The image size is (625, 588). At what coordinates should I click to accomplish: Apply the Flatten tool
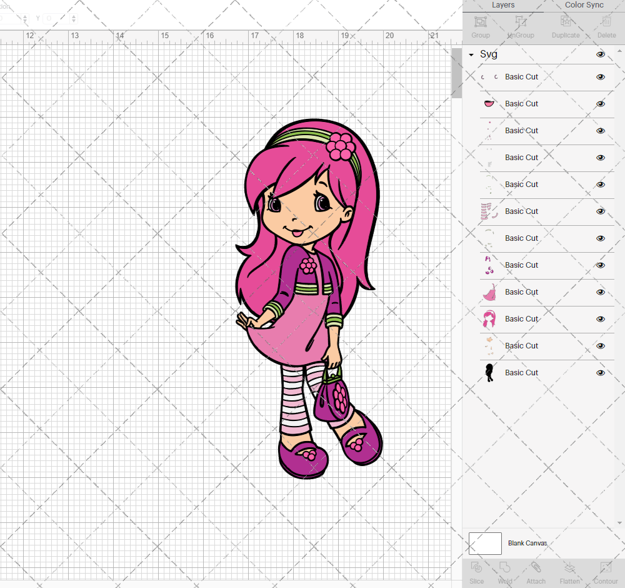pyautogui.click(x=569, y=572)
